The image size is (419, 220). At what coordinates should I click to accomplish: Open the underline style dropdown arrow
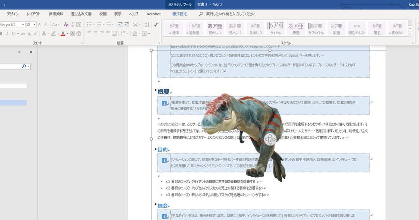(x=18, y=34)
